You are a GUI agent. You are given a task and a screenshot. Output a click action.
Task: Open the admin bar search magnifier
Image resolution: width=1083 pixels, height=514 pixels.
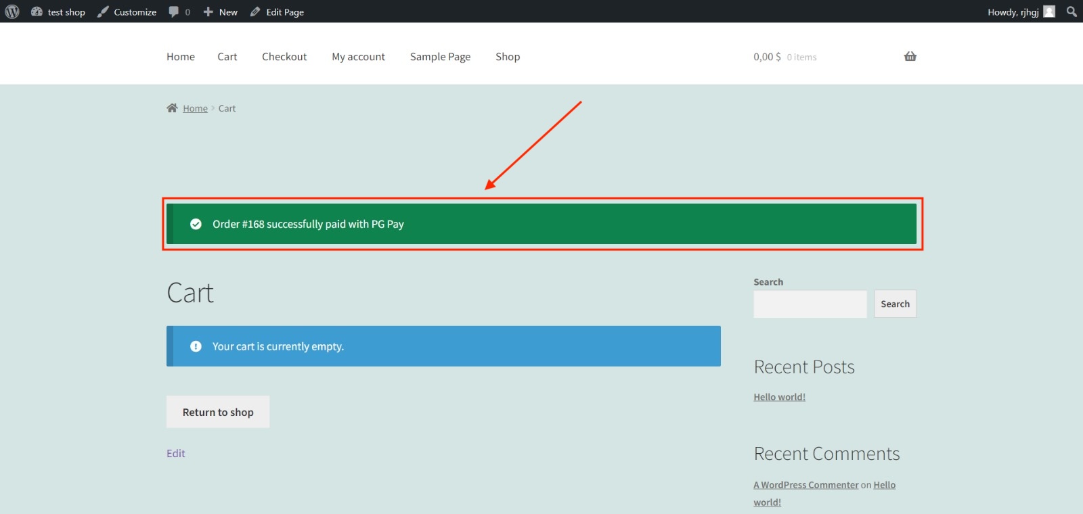pos(1071,11)
